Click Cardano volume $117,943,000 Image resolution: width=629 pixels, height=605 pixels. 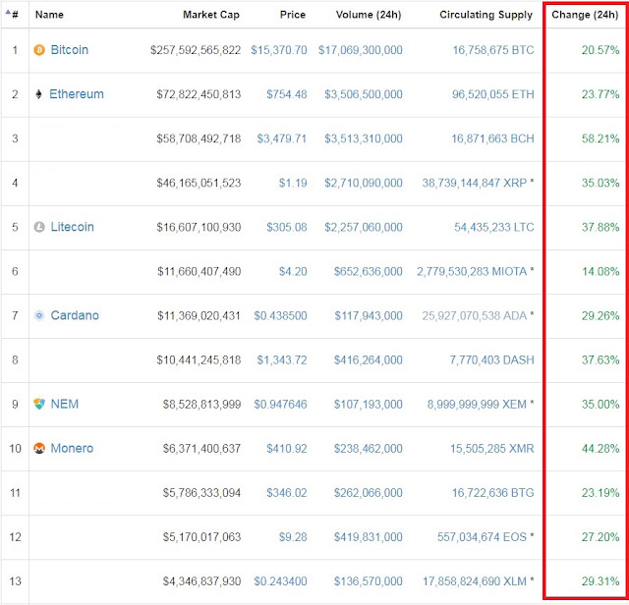[369, 316]
